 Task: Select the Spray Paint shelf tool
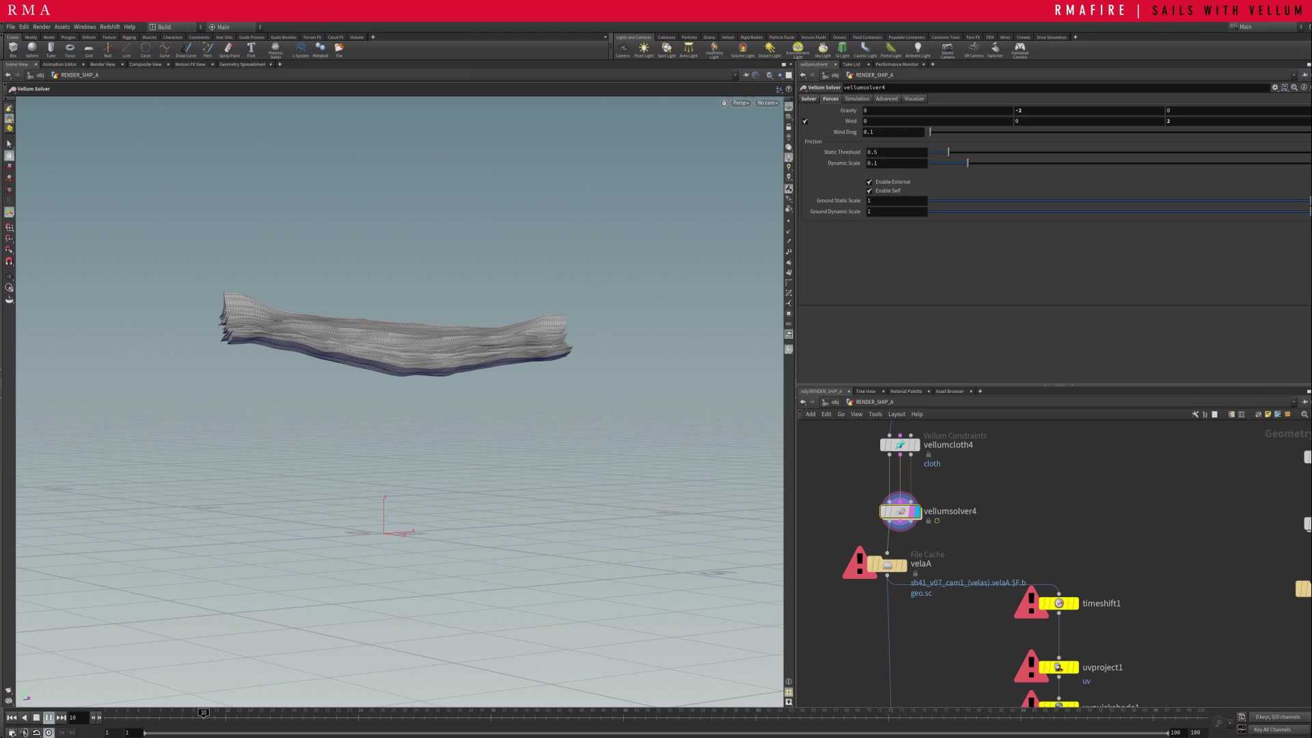[230, 49]
